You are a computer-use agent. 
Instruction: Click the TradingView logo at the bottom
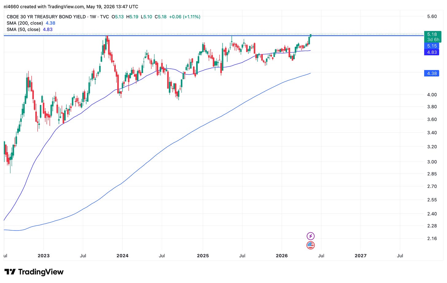point(34,272)
